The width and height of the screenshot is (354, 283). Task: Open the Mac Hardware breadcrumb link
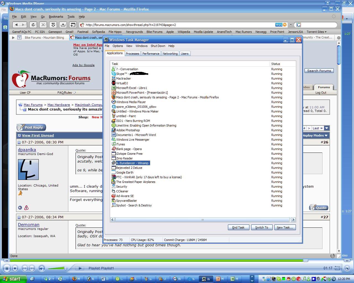(x=59, y=105)
